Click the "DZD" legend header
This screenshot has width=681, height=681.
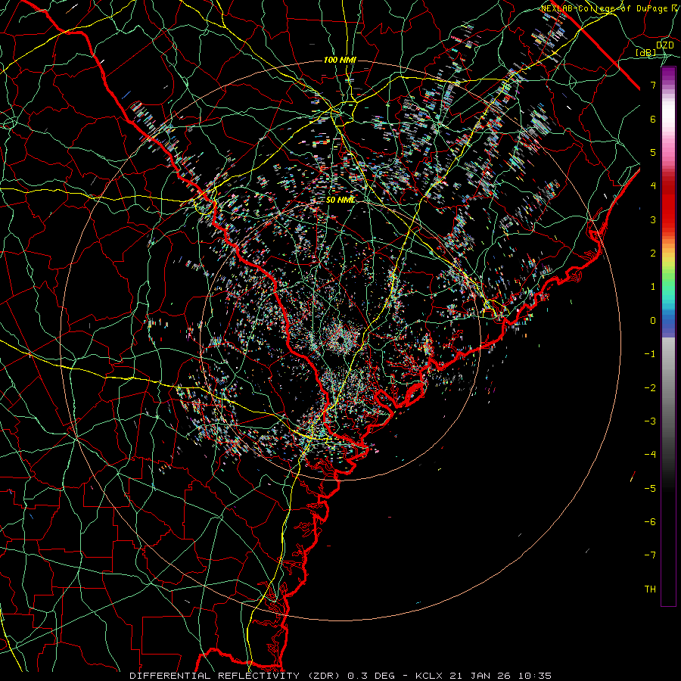click(665, 45)
